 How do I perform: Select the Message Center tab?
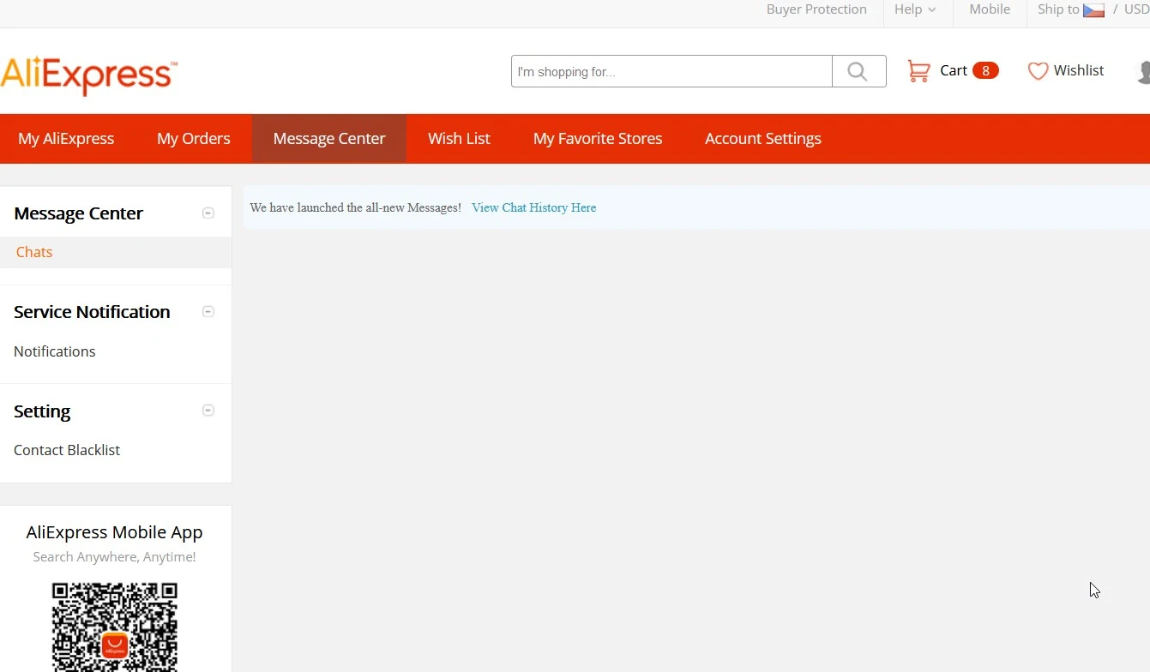pyautogui.click(x=329, y=139)
